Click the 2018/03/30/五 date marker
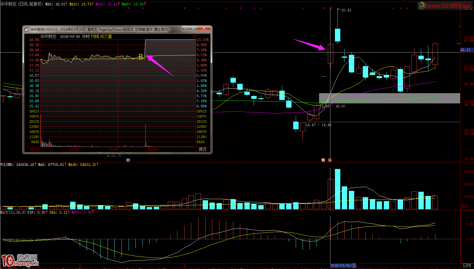Image resolution: width=474 pixels, height=269 pixels. (x=343, y=266)
